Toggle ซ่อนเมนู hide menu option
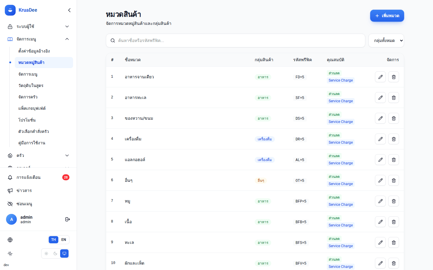 click(x=38, y=204)
